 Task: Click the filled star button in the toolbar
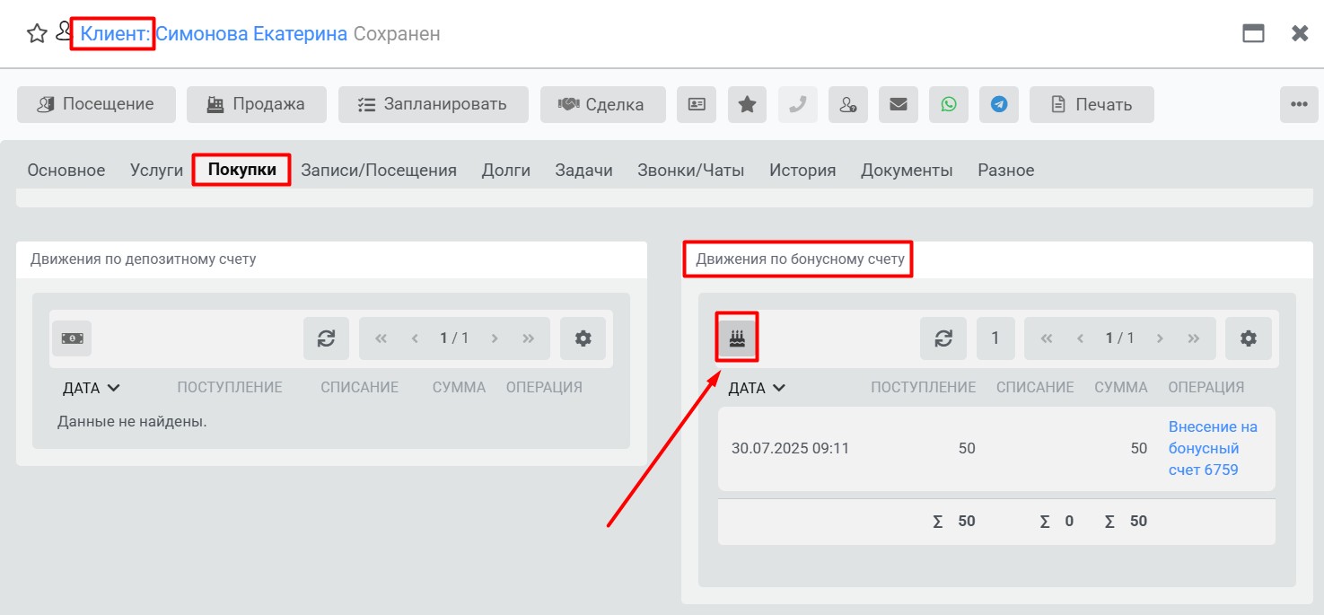tap(747, 104)
